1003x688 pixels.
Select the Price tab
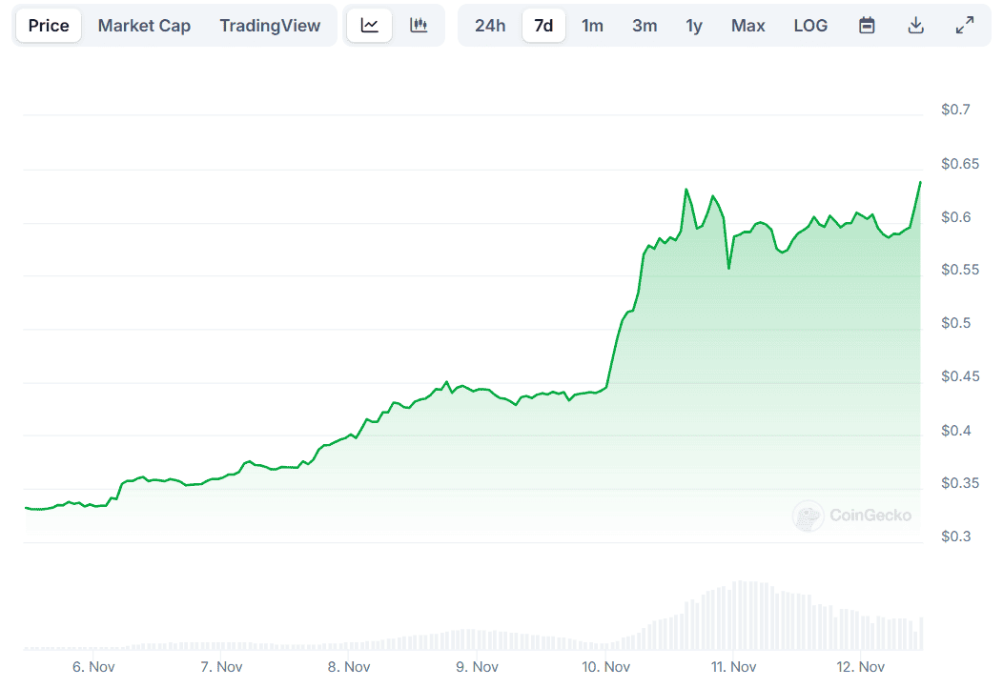click(x=49, y=26)
